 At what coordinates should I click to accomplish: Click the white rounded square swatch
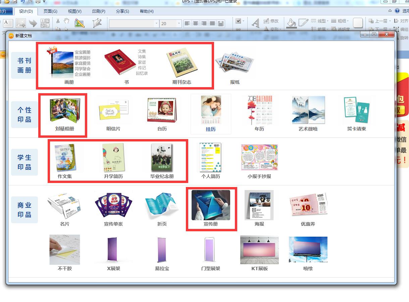tap(358, 23)
